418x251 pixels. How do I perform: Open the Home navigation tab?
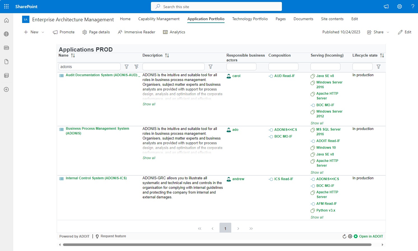click(125, 19)
